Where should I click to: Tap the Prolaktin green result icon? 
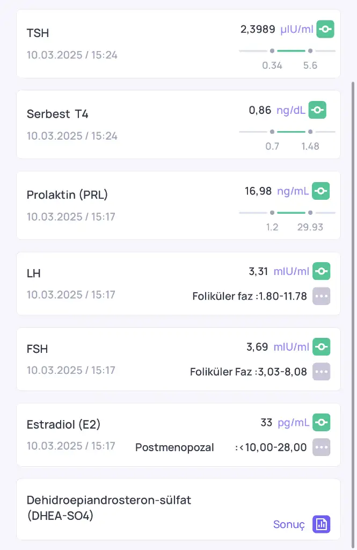(x=321, y=191)
